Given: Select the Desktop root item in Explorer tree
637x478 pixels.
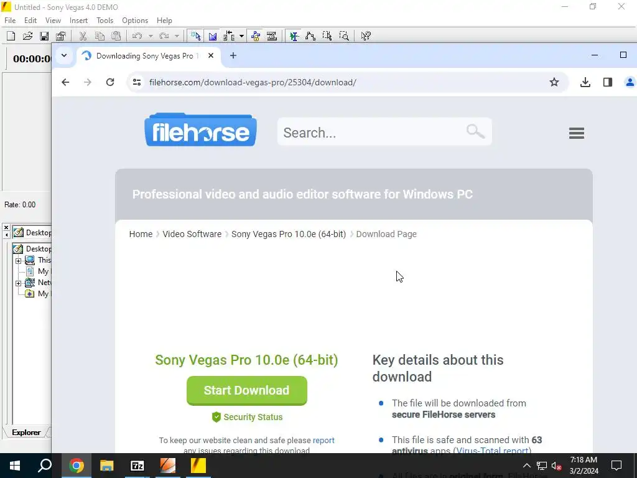Looking at the screenshot, I should click(x=32, y=249).
